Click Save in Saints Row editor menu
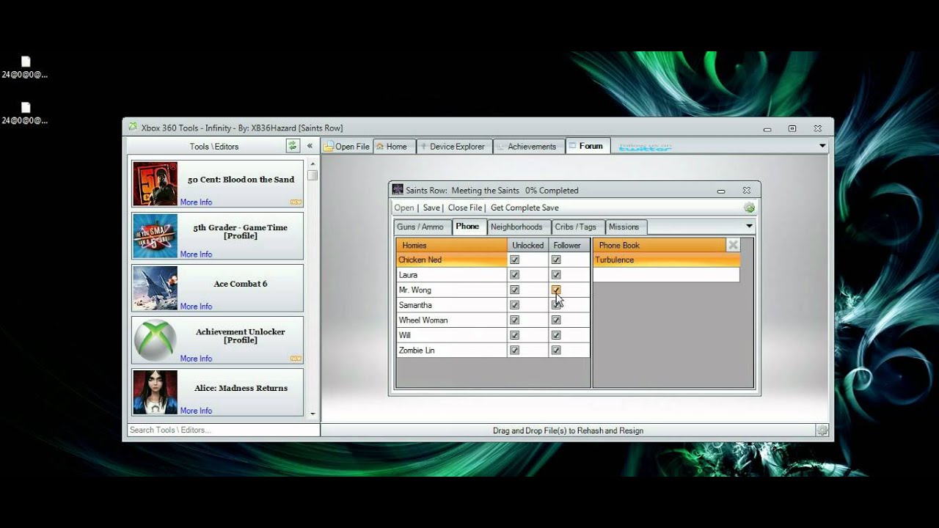This screenshot has width=939, height=528. coord(431,208)
